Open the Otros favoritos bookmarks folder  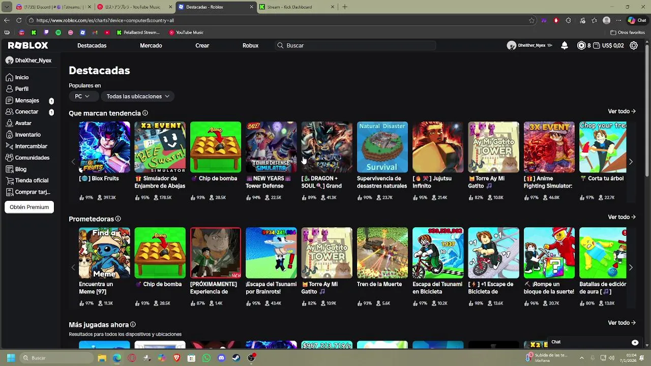(628, 33)
